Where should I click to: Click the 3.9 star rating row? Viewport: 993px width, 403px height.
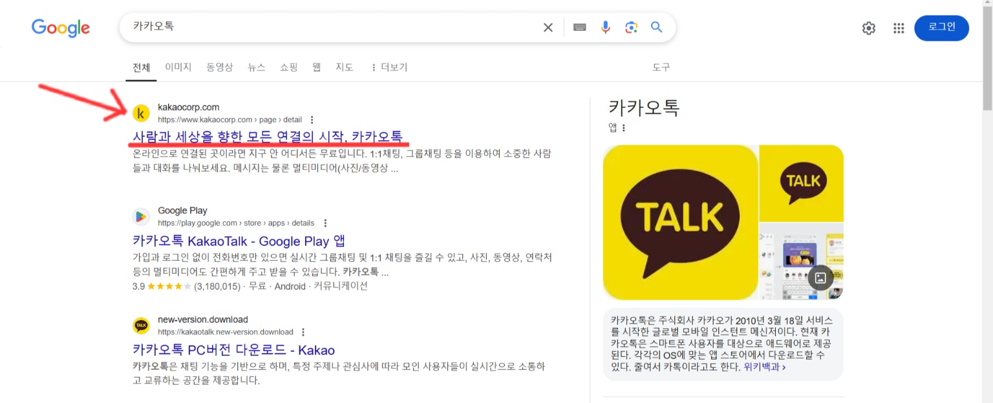[x=250, y=286]
